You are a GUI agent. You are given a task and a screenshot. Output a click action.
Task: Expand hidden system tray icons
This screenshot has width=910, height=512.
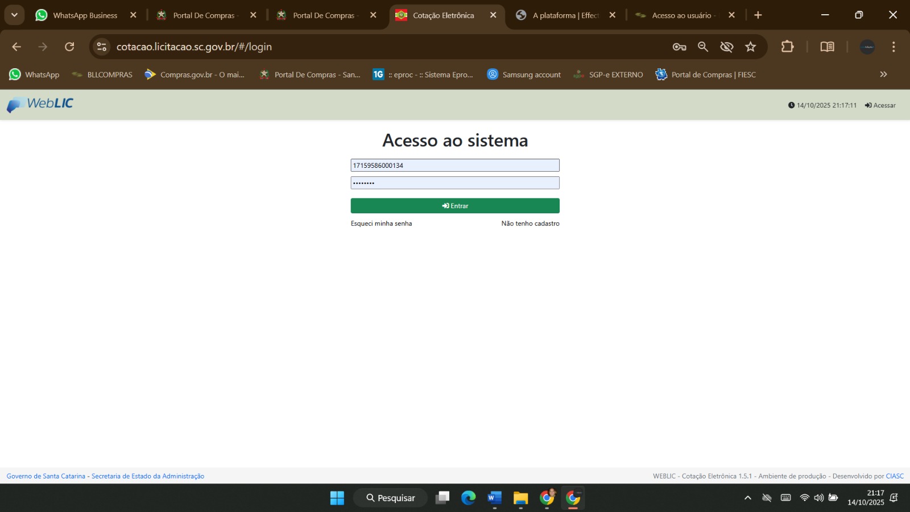748,498
